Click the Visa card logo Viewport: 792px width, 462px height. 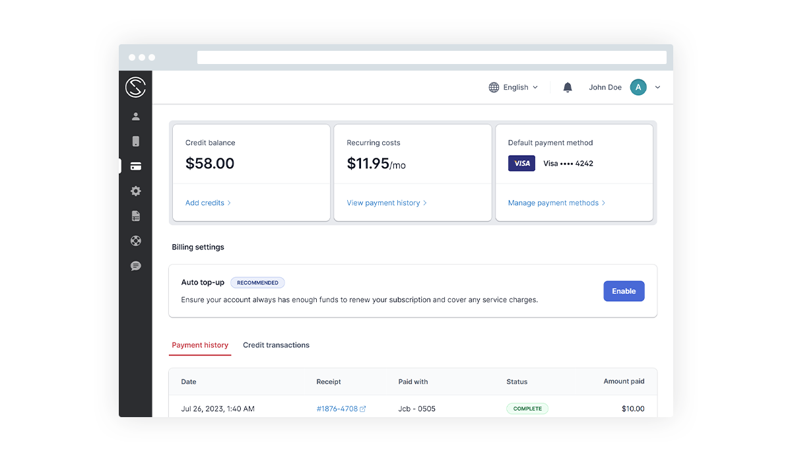(521, 163)
